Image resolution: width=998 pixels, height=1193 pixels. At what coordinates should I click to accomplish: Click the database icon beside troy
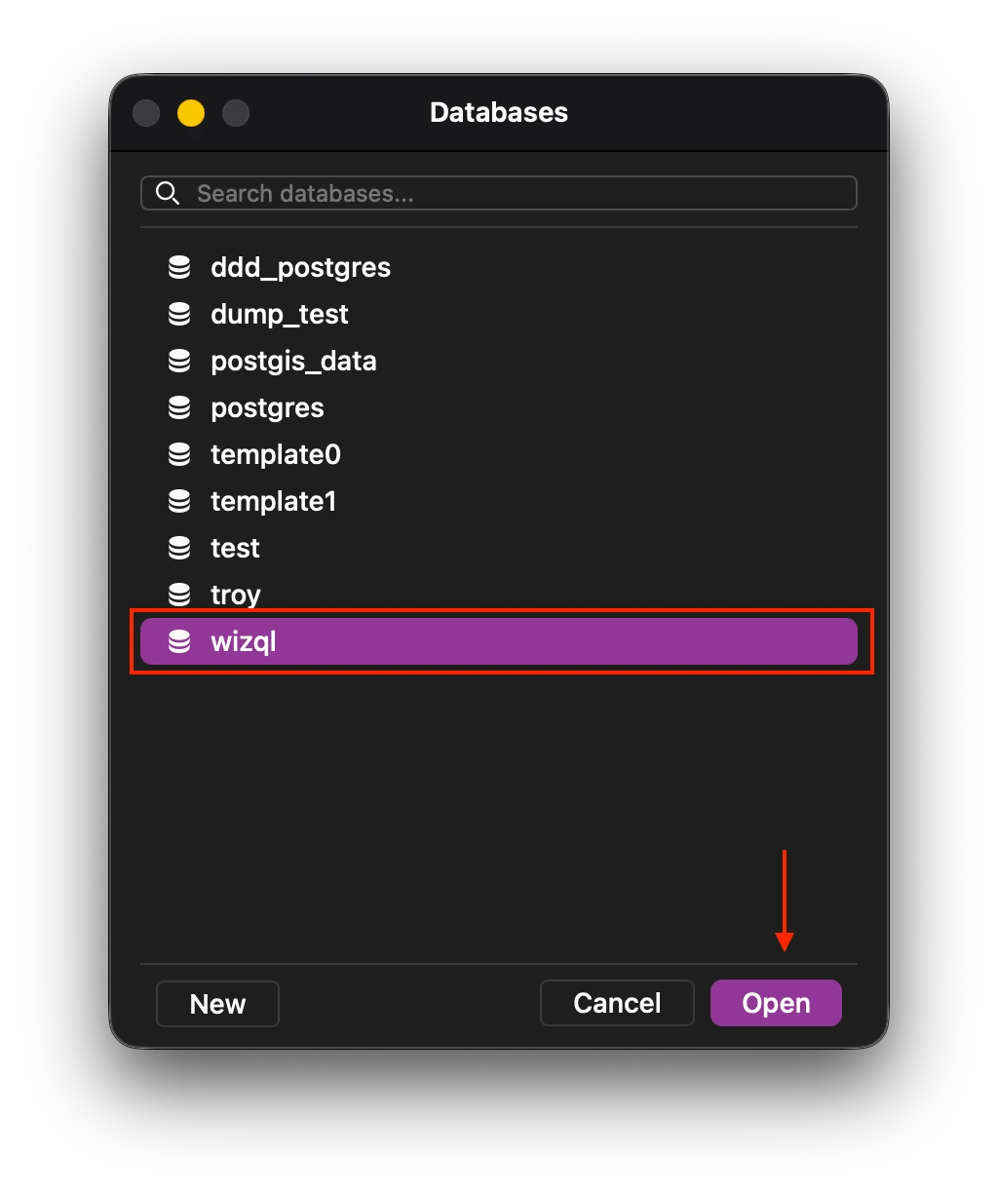[x=180, y=594]
